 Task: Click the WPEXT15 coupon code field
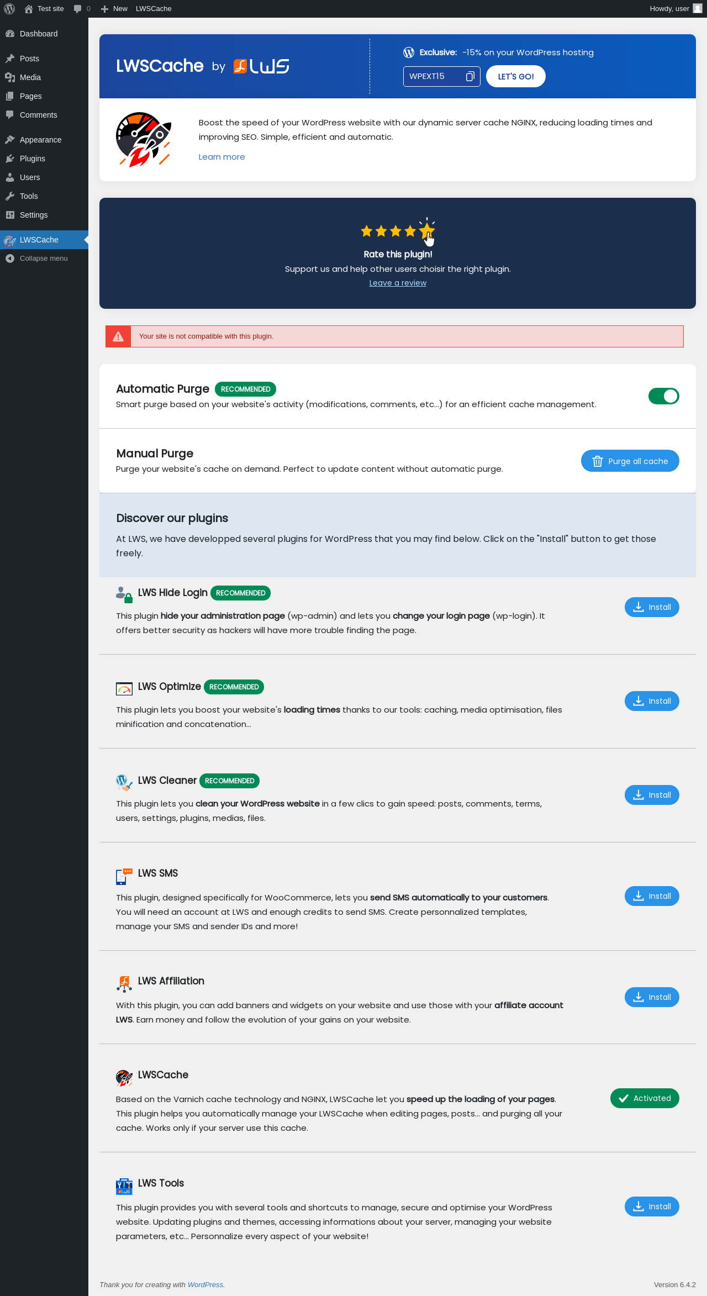(434, 76)
